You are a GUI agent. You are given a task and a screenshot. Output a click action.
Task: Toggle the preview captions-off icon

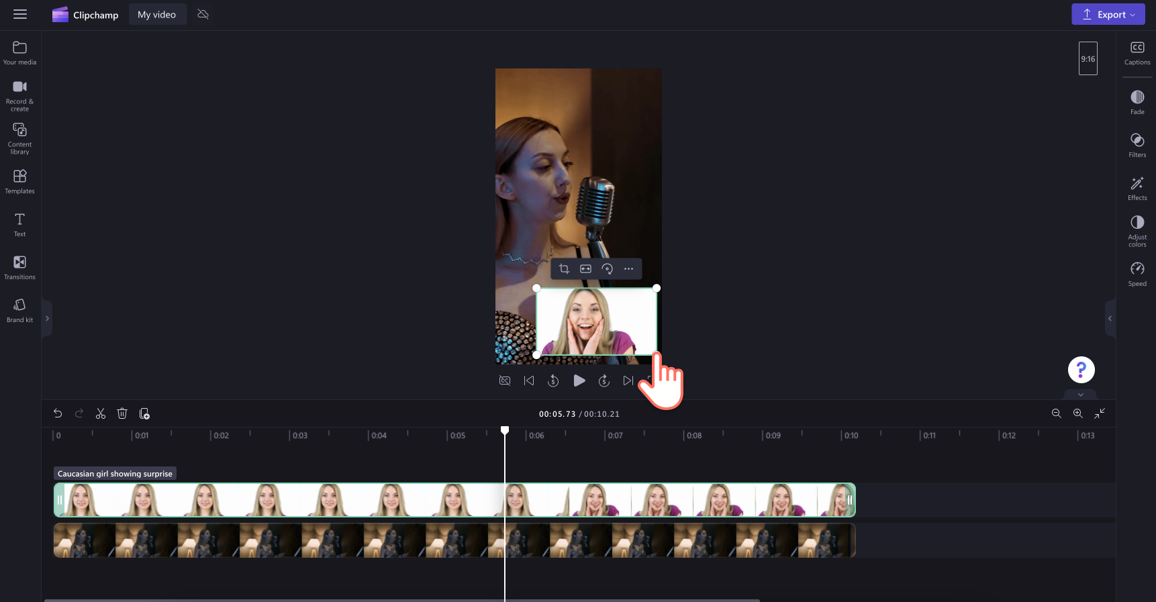click(x=505, y=381)
